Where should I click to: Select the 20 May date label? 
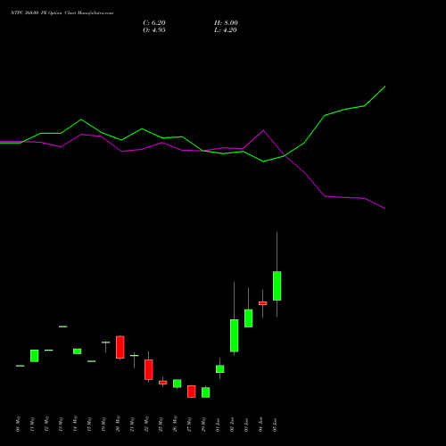click(119, 424)
